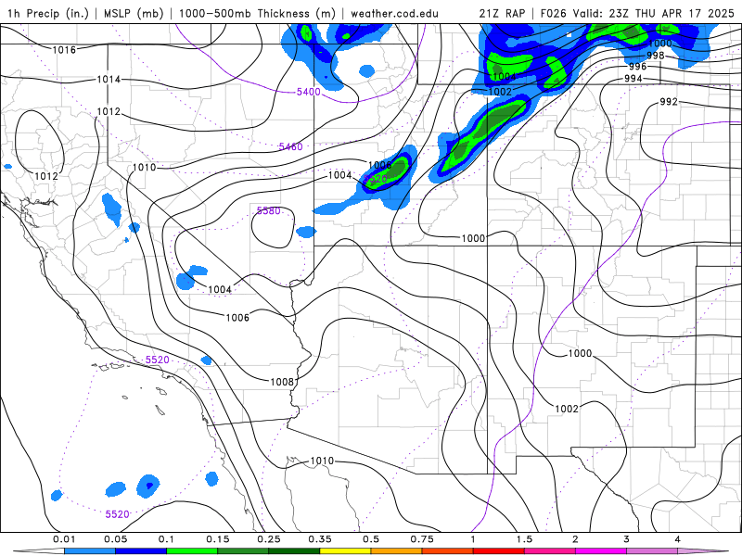The image size is (742, 556).
Task: Click the '21Z RAP' model run label
Action: (x=502, y=13)
